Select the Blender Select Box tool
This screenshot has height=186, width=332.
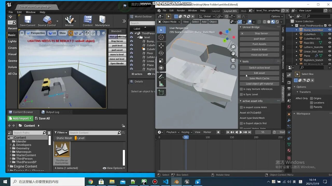pos(161,30)
